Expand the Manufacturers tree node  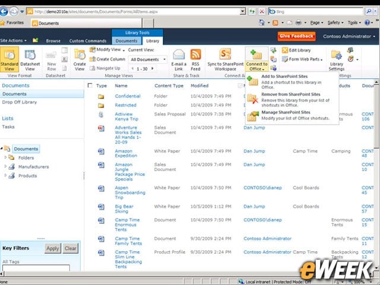point(5,166)
